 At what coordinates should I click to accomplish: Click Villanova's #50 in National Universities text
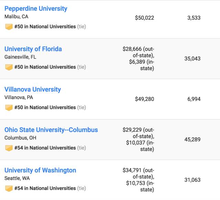[x=45, y=107]
